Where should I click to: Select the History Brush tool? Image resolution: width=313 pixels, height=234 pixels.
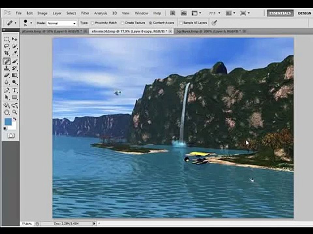14,68
